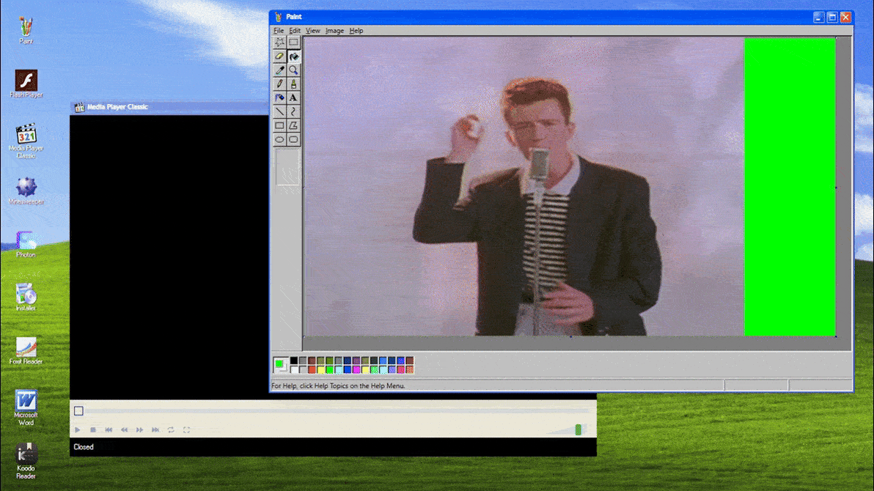The image size is (874, 491).
Task: Toggle fullscreen mode in Media Player Classic
Action: click(x=186, y=430)
